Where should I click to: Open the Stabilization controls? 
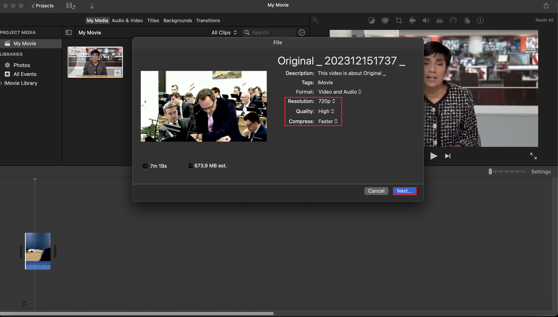412,20
